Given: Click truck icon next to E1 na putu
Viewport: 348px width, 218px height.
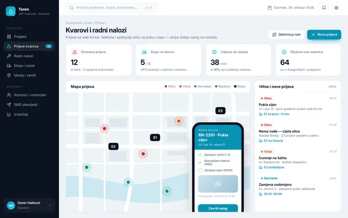Looking at the screenshot, I should (x=261, y=114).
